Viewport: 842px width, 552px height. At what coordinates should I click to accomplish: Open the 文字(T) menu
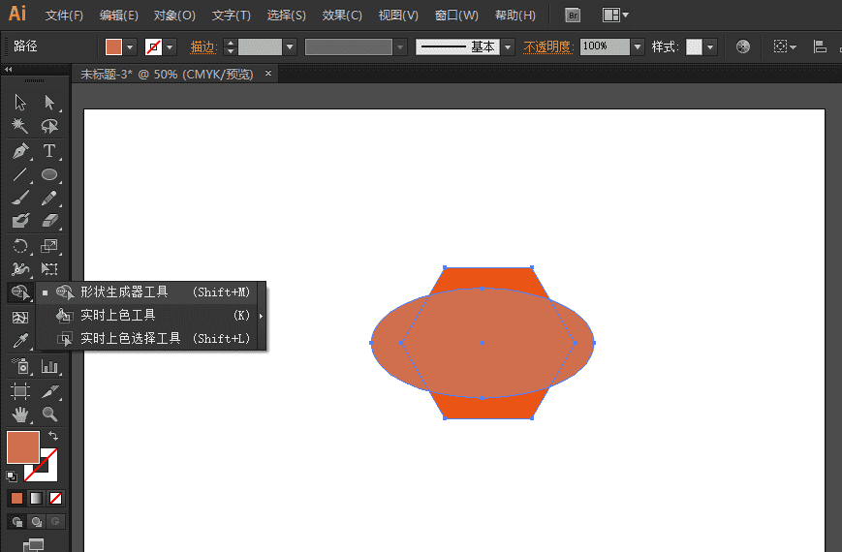coord(231,15)
